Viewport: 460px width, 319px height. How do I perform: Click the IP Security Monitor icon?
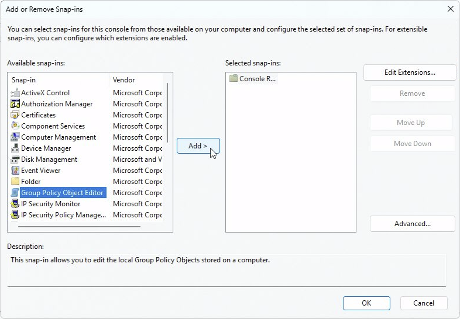(x=15, y=204)
